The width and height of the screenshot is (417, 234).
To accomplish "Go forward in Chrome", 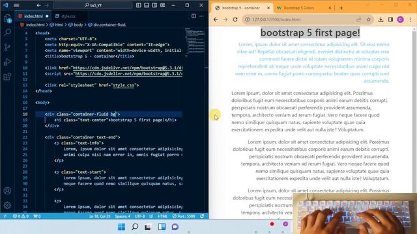I will coord(225,19).
